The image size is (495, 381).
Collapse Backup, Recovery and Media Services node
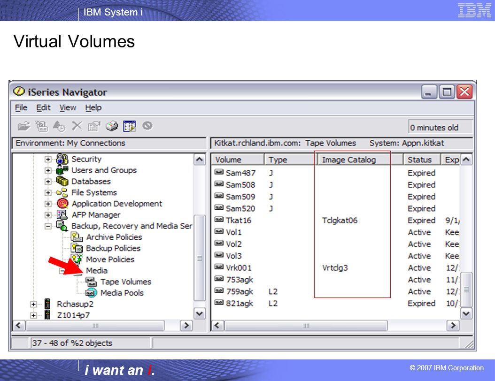pos(48,226)
